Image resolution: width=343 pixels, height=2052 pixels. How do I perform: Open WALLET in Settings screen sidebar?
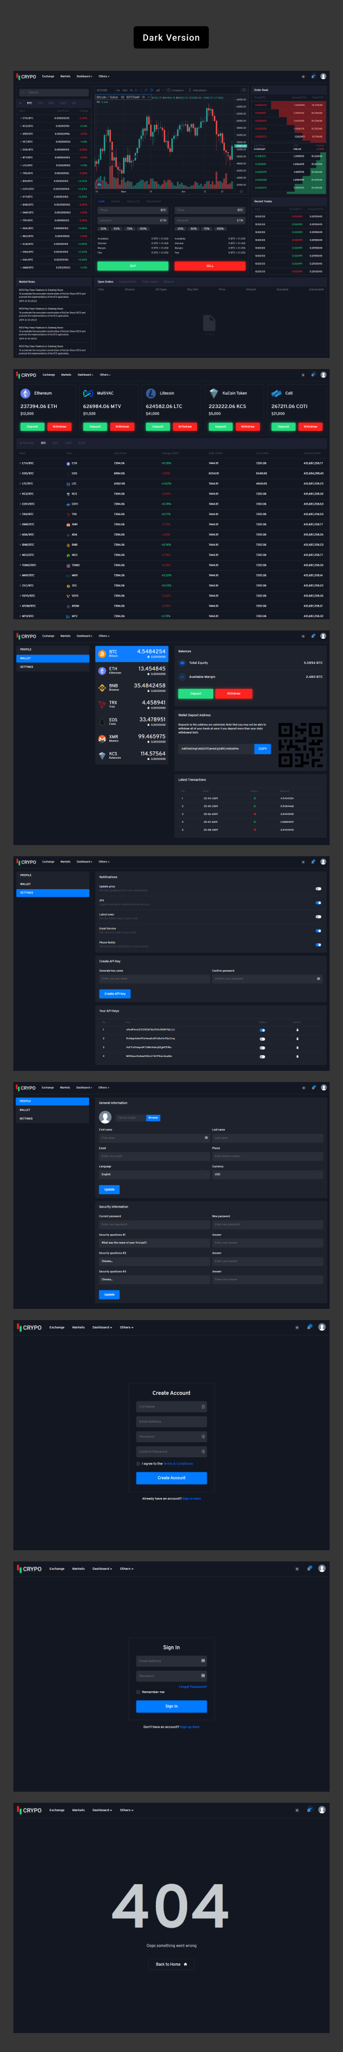coord(52,884)
